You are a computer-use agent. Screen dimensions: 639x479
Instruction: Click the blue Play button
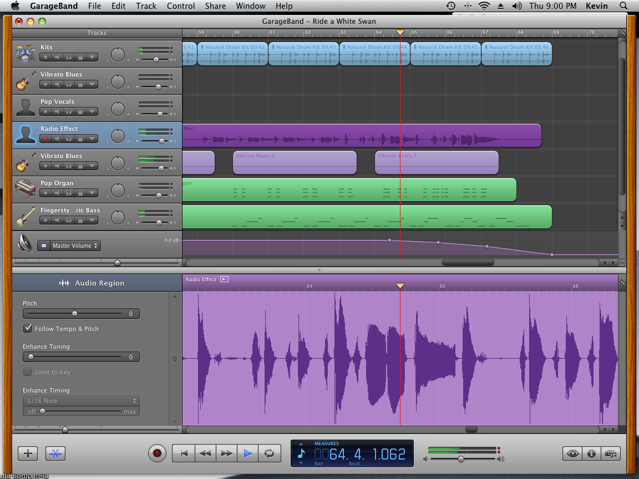pos(248,453)
